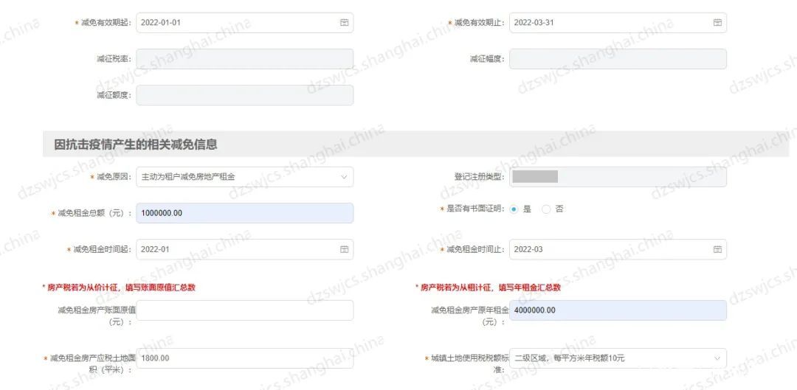Image resolution: width=797 pixels, height=390 pixels.
Task: Open the 主动为租户减免房地产租金 combo box
Action: coord(244,177)
